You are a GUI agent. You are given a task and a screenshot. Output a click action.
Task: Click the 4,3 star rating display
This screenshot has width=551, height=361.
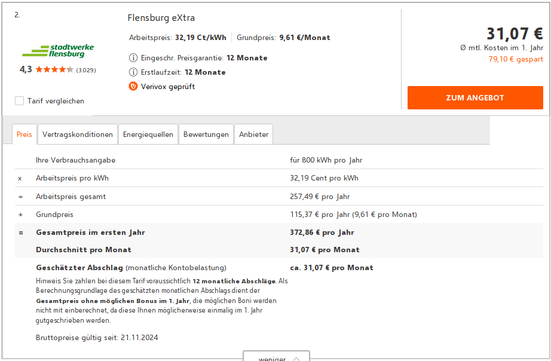pos(47,69)
